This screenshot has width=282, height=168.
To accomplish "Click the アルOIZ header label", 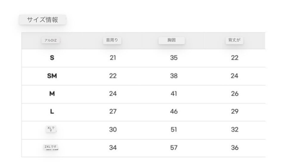I will 50,41.
